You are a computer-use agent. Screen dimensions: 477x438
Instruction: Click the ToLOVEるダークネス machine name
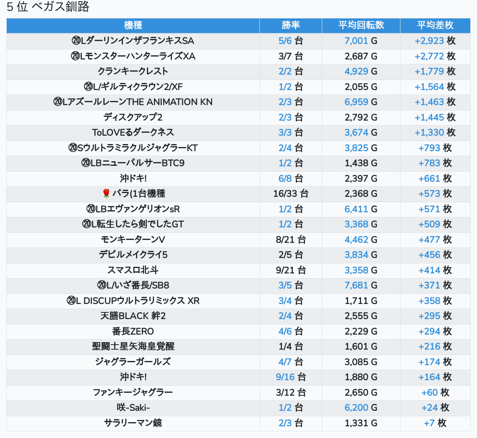(133, 132)
